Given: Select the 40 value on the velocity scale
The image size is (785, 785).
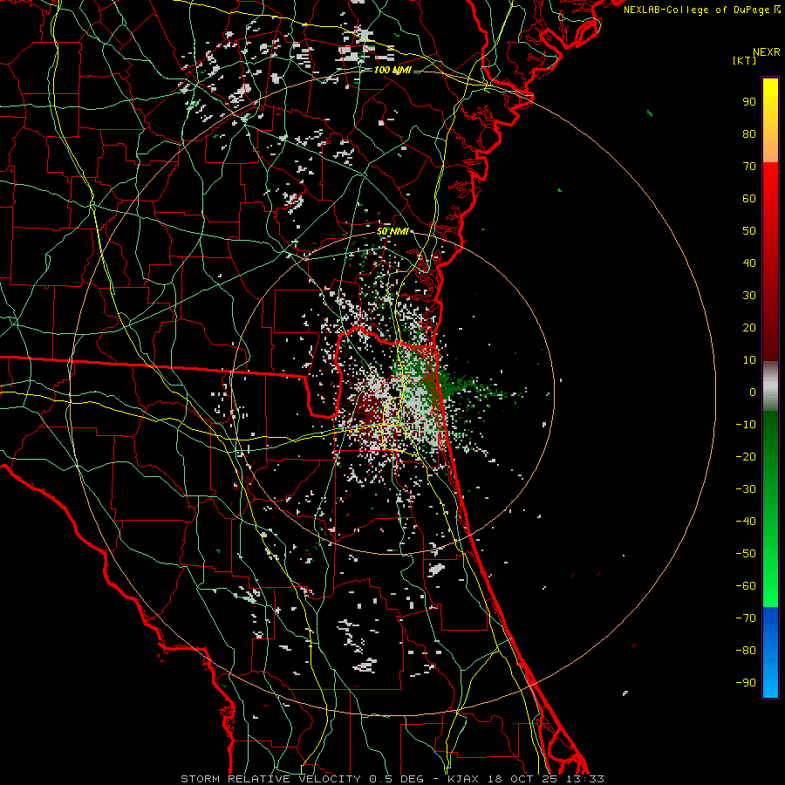Looking at the screenshot, I should tap(749, 263).
